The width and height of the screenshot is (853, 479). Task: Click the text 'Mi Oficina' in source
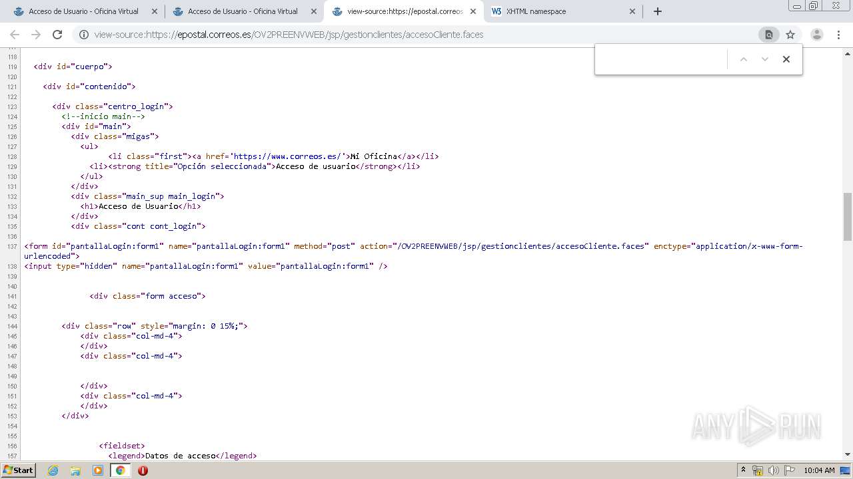coord(374,156)
